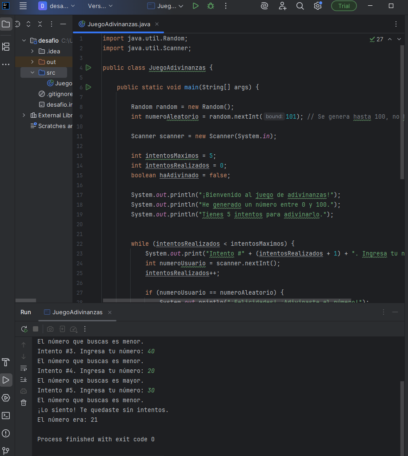The width and height of the screenshot is (408, 456).
Task: Expand External Libraries node
Action: pos(24,116)
